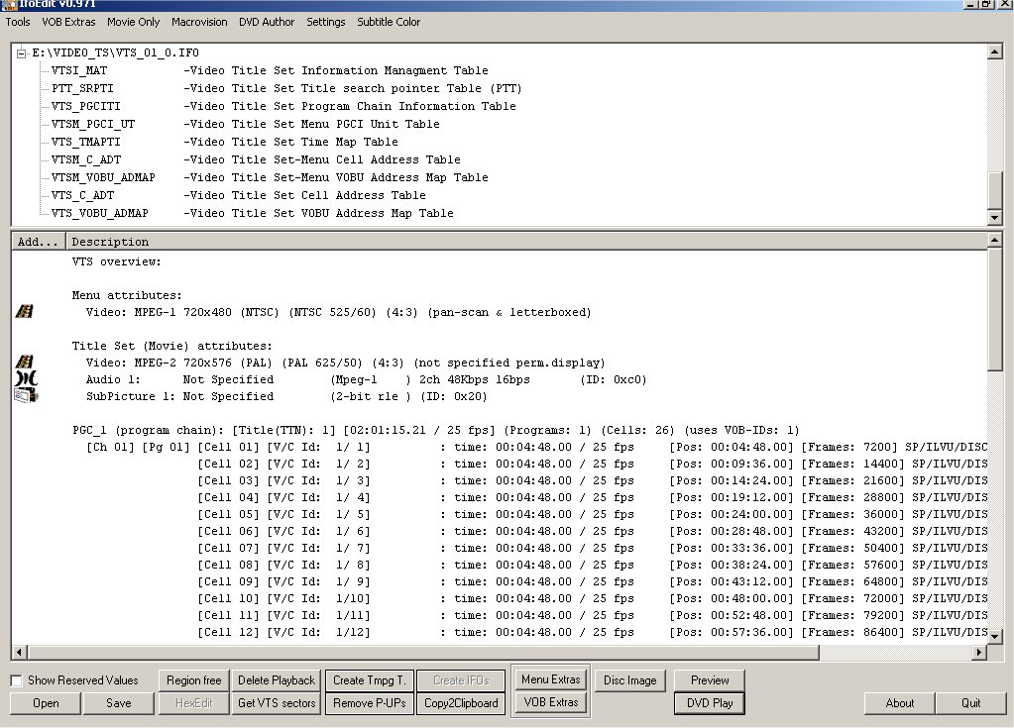Image resolution: width=1014 pixels, height=728 pixels.
Task: Click the Preview button
Action: point(710,680)
